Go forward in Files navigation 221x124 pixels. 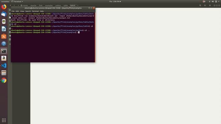tap(14, 6)
